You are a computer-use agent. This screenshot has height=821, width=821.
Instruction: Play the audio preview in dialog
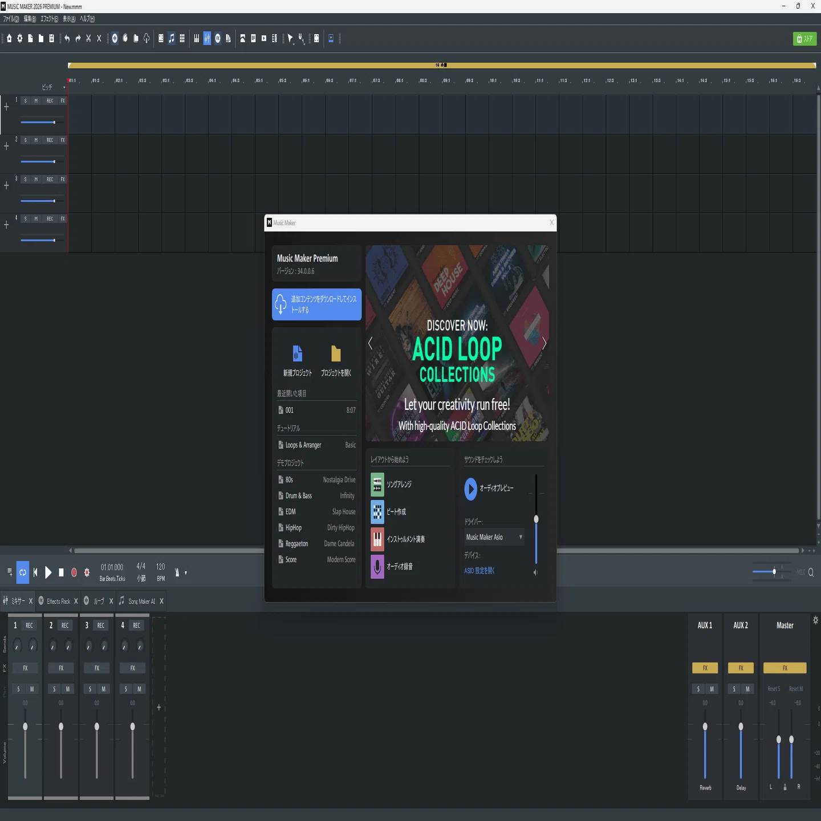pyautogui.click(x=470, y=489)
